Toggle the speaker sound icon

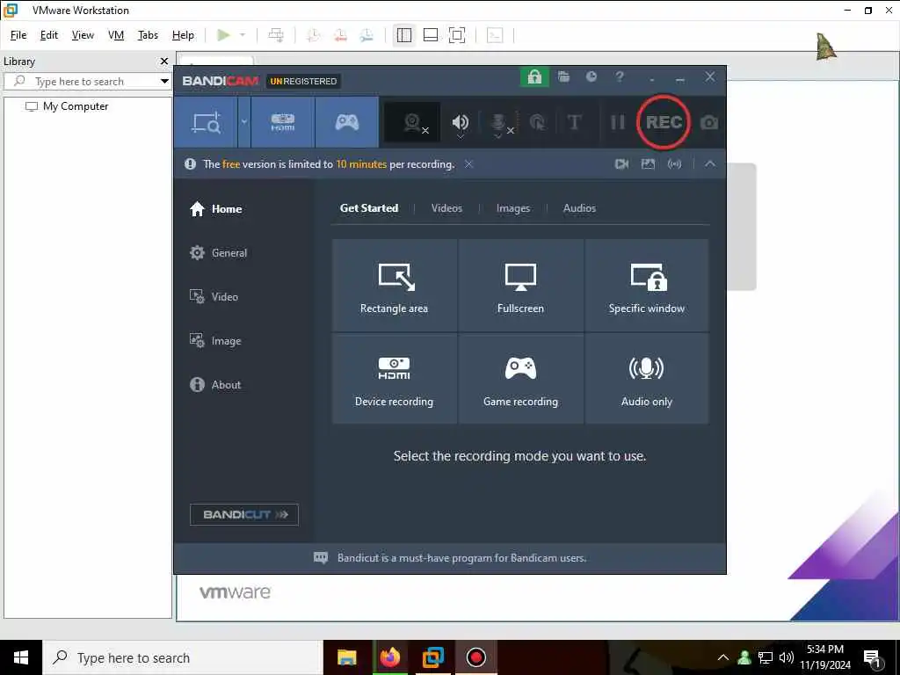(x=461, y=122)
